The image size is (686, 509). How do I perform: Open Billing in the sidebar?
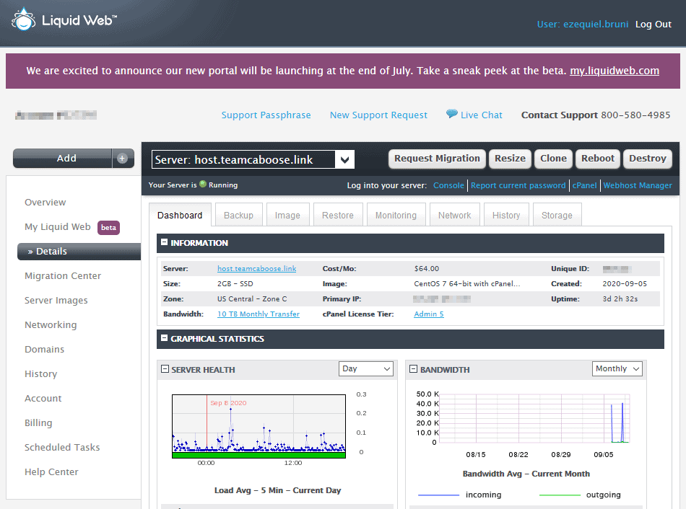tap(38, 422)
